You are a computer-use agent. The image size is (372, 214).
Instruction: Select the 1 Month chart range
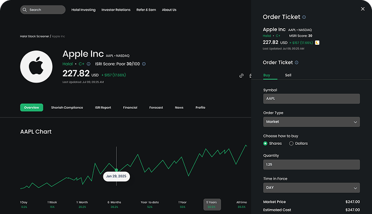pyautogui.click(x=82, y=204)
